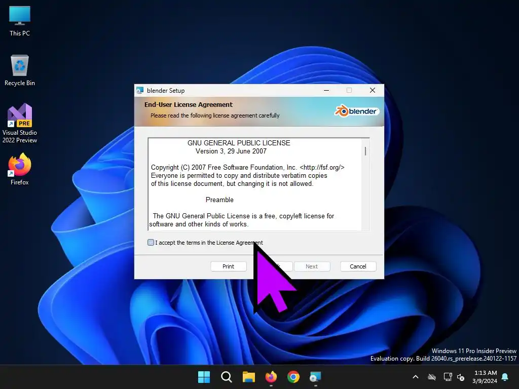The image size is (519, 389).
Task: Open Firefox from the taskbar
Action: pos(271,377)
